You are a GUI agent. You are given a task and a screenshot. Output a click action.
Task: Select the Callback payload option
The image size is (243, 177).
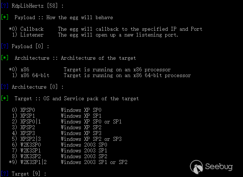32,29
